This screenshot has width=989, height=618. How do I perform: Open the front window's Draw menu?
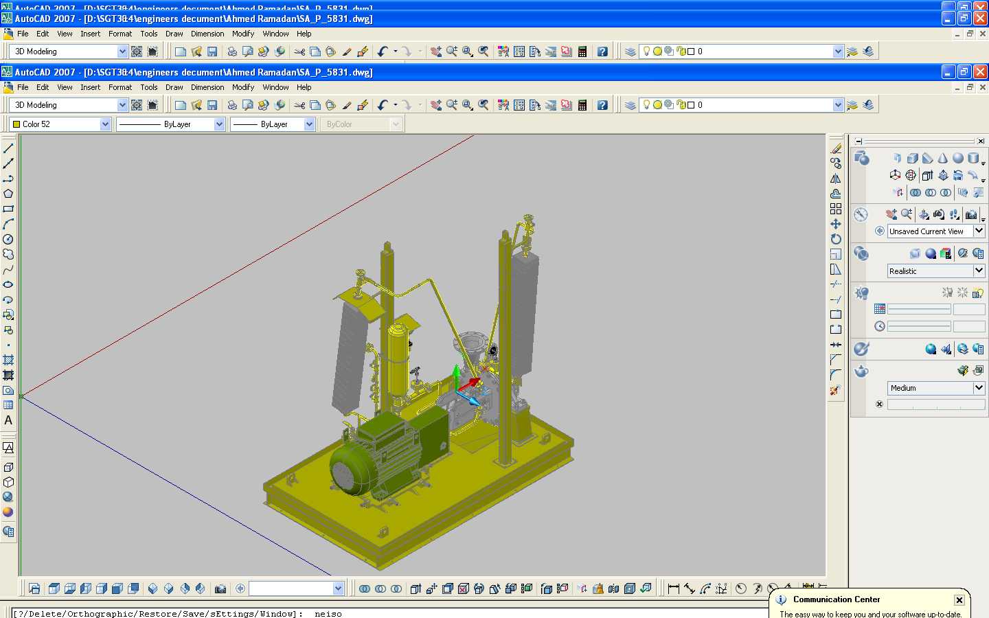pos(174,87)
